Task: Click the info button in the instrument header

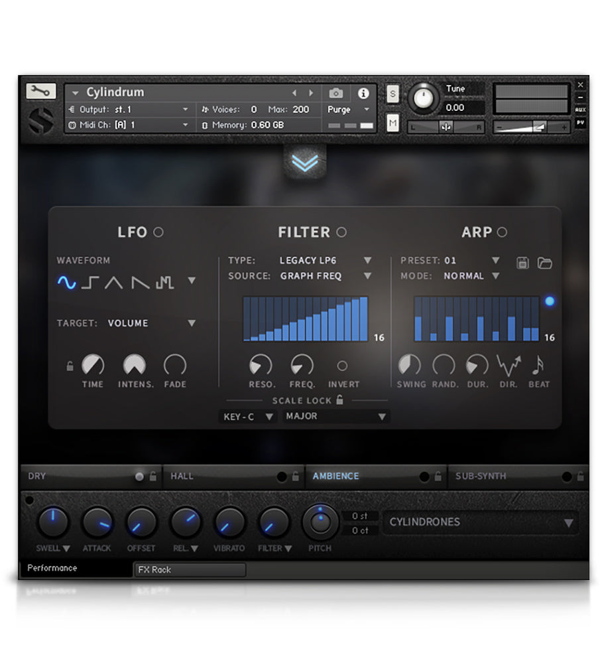Action: pos(363,94)
